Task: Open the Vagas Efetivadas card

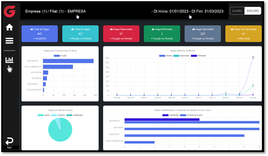Action: pyautogui.click(x=162, y=34)
